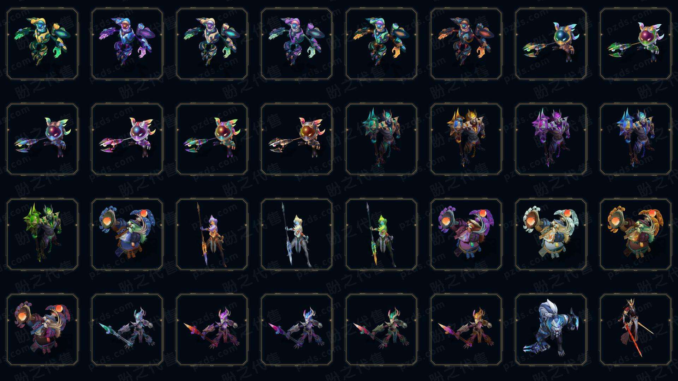Pick the orange-gold bell-carrying character chroma
The width and height of the screenshot is (678, 381).
[x=636, y=235]
